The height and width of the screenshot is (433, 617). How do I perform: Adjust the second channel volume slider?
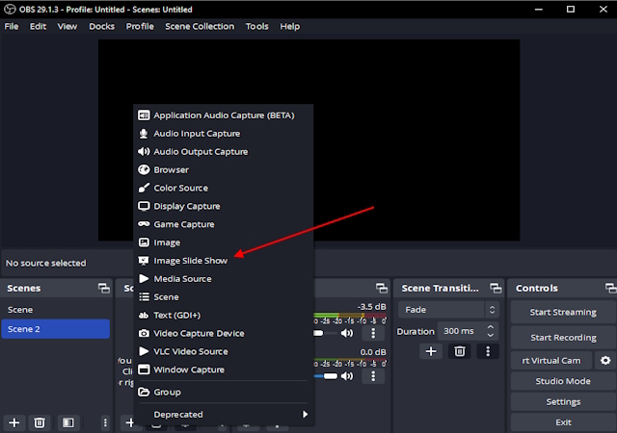(326, 376)
